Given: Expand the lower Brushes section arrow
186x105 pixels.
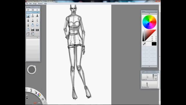Looking at the screenshot, I should point(37,37).
